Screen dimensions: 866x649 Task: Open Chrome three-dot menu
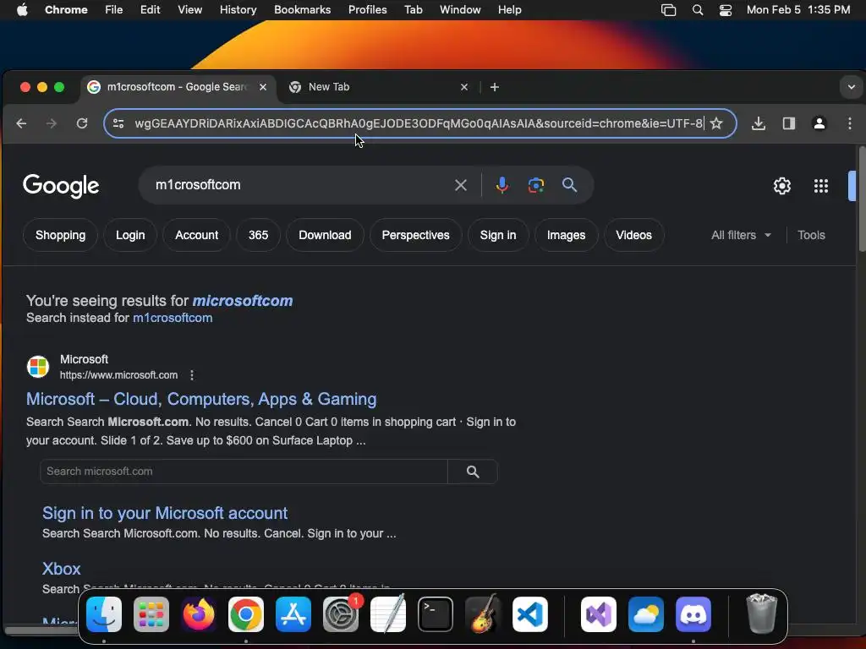849,123
